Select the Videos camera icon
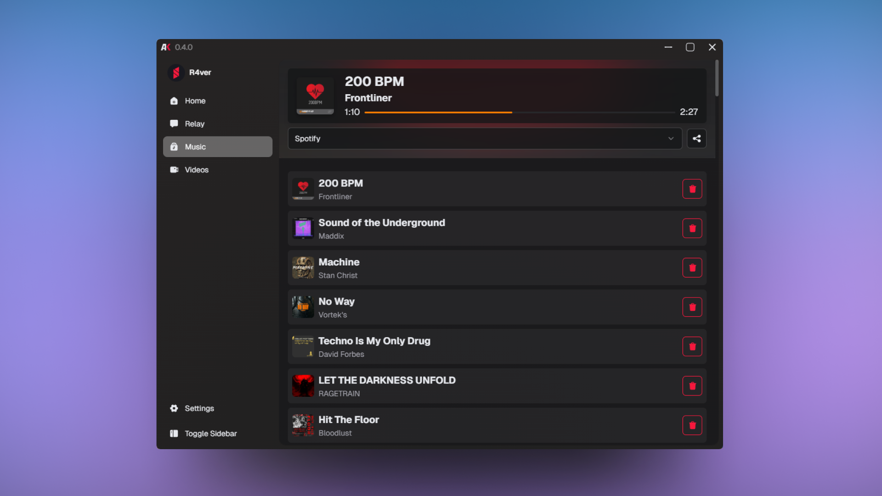Image resolution: width=882 pixels, height=496 pixels. coord(174,169)
